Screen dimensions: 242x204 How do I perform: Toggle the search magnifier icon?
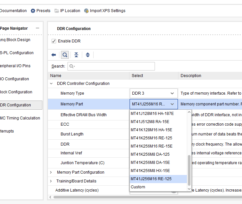65,55
